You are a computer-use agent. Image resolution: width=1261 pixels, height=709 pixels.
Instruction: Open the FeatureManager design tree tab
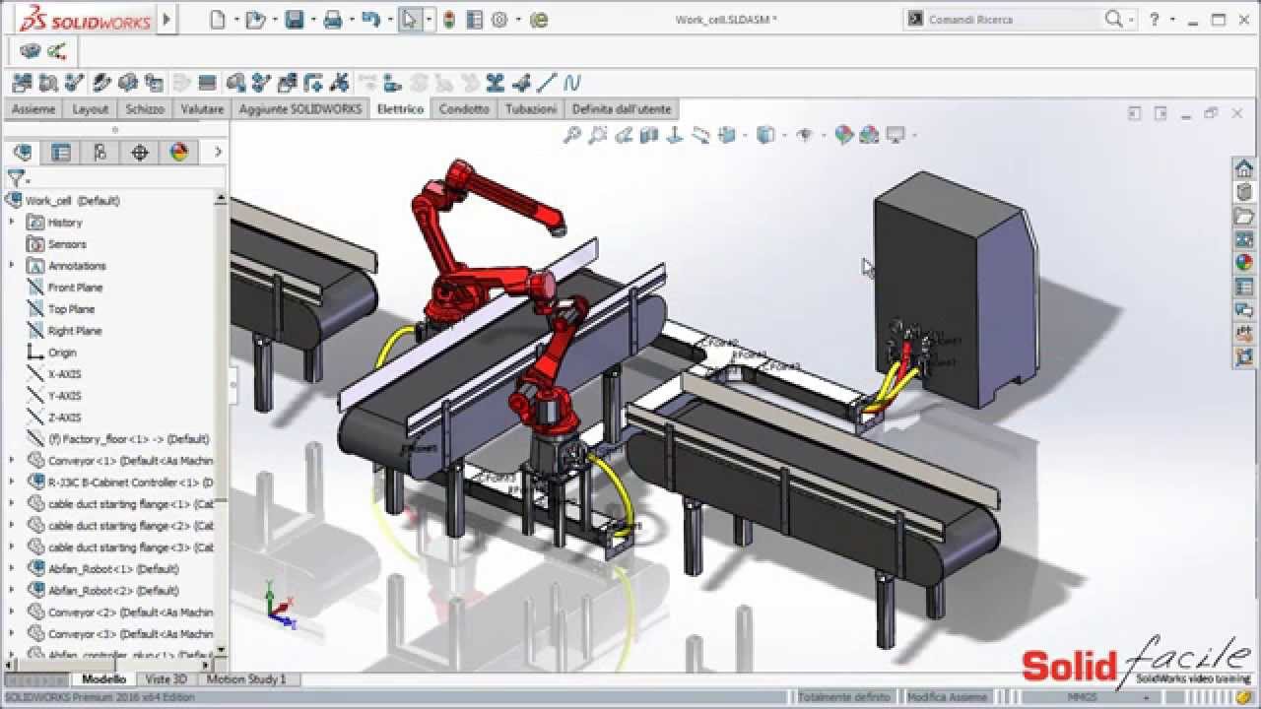tap(23, 152)
